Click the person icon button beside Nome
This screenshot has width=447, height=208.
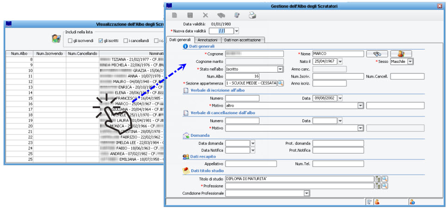pyautogui.click(x=401, y=54)
